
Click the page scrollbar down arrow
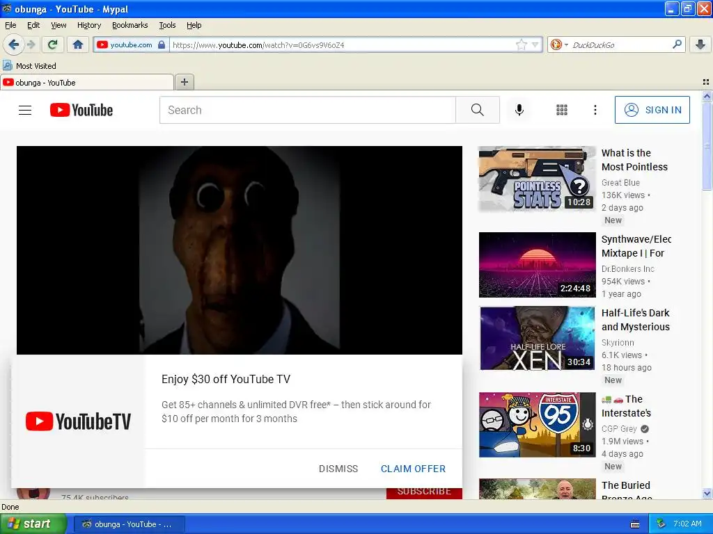pyautogui.click(x=707, y=494)
